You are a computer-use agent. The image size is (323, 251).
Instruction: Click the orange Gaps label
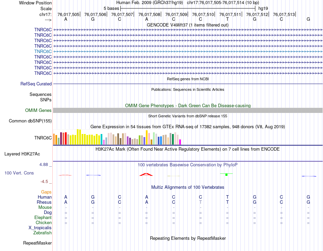coord(46,192)
